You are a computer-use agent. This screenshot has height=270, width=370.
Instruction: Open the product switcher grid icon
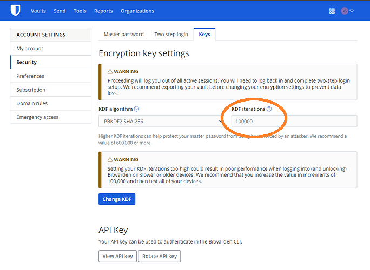click(x=332, y=11)
